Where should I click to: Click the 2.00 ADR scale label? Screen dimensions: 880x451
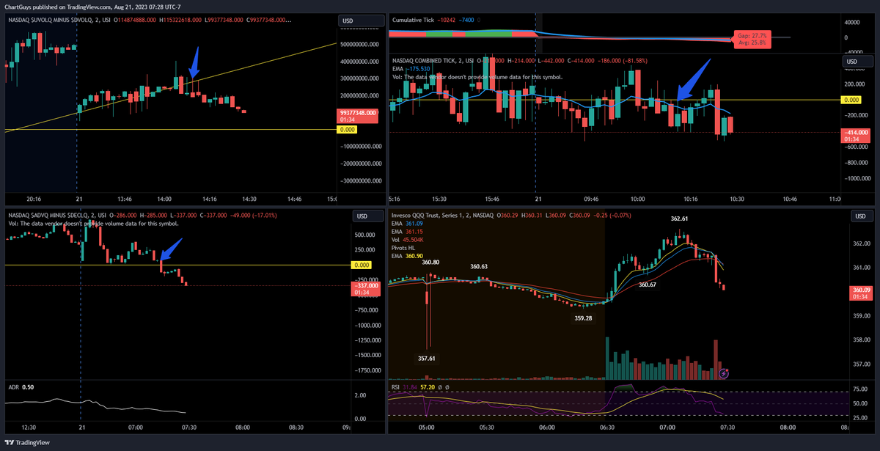coord(359,395)
